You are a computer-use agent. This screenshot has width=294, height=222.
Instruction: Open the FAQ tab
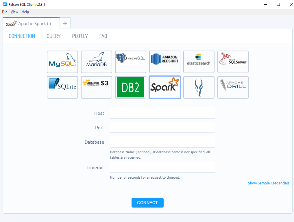(103, 36)
